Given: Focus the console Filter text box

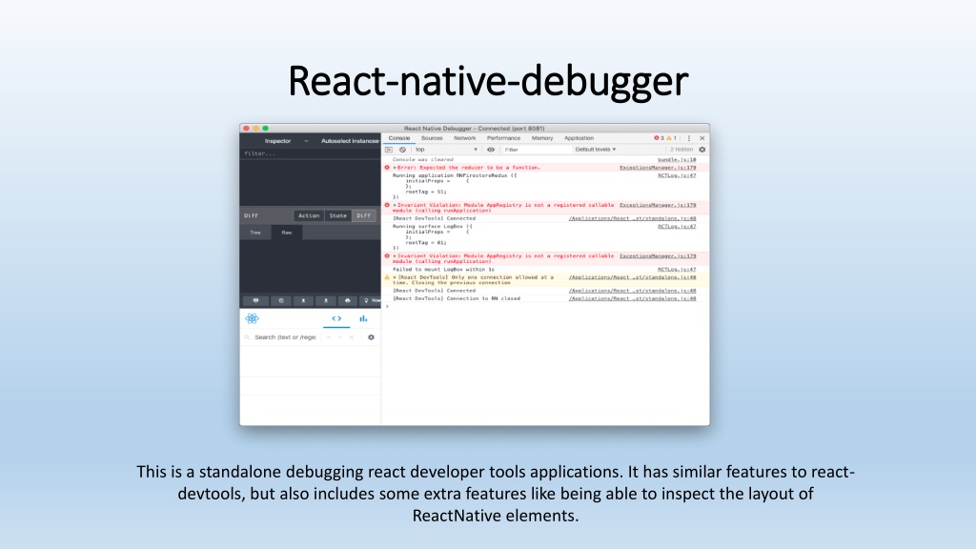Looking at the screenshot, I should pyautogui.click(x=537, y=150).
